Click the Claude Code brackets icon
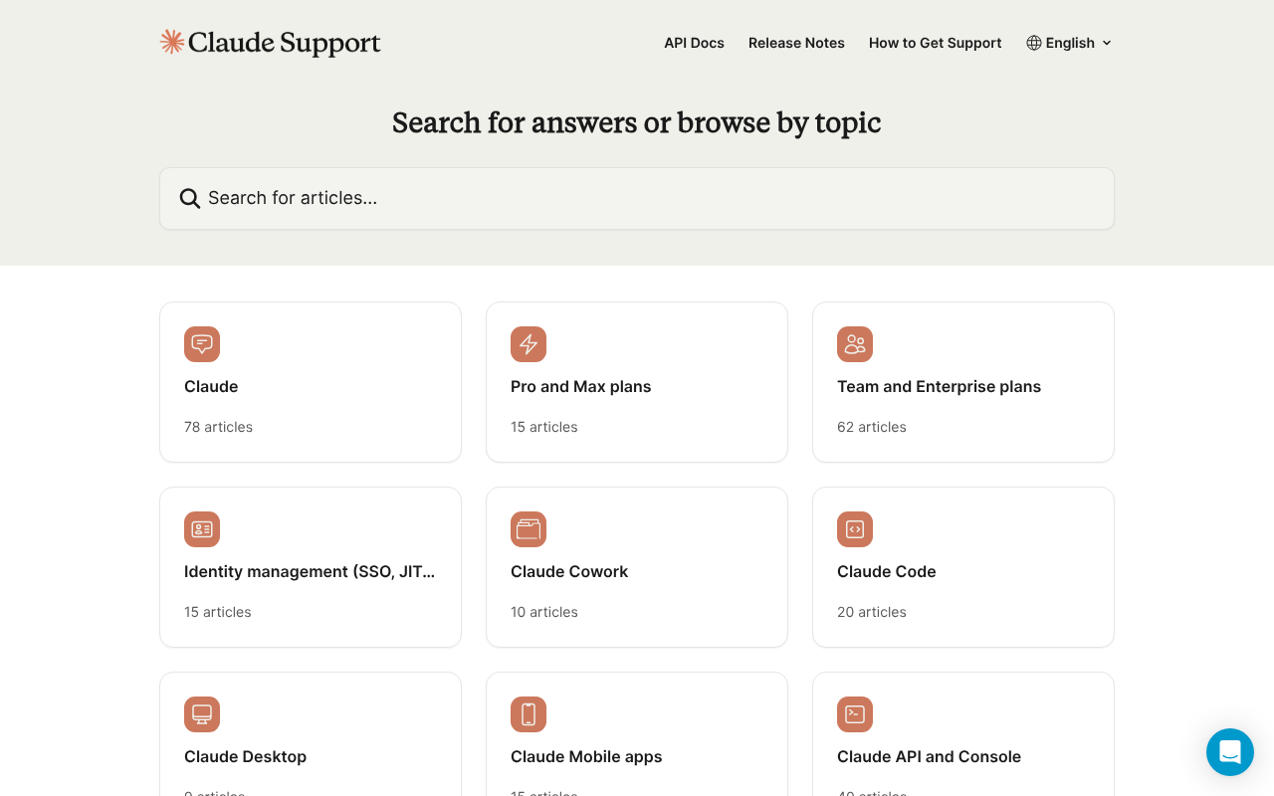1274x796 pixels. tap(855, 529)
